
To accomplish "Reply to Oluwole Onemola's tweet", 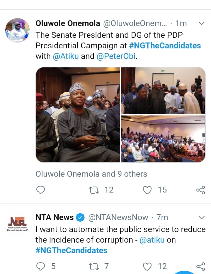I will [x=40, y=190].
